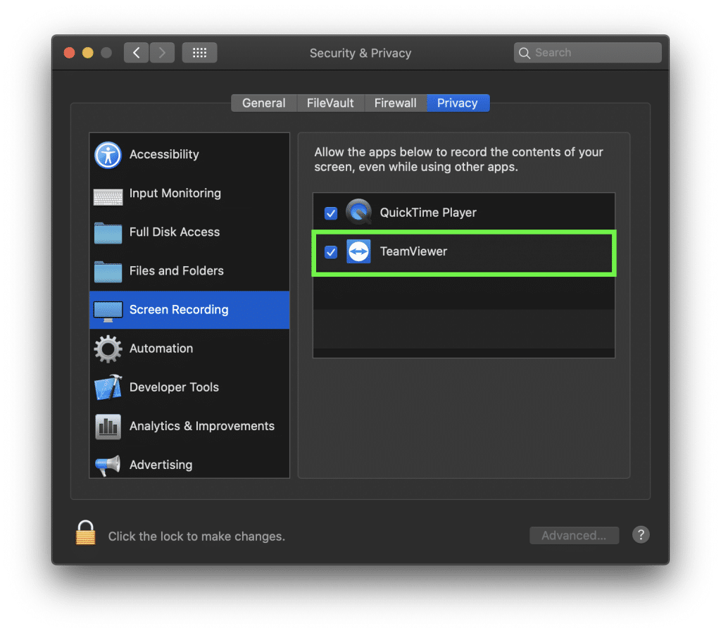Image resolution: width=721 pixels, height=633 pixels.
Task: Select Input Monitoring label in list
Action: [175, 193]
